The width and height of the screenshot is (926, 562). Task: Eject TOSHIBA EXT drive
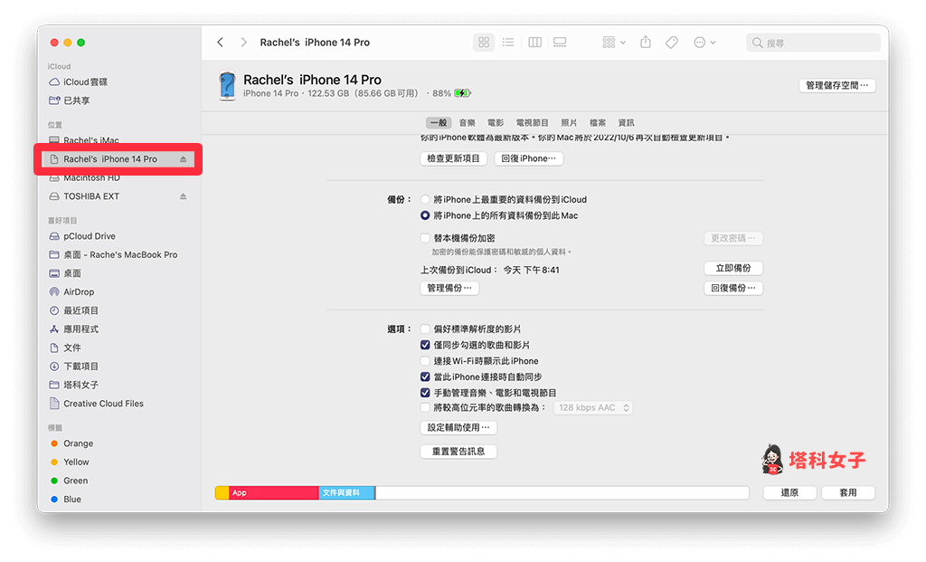click(x=183, y=196)
